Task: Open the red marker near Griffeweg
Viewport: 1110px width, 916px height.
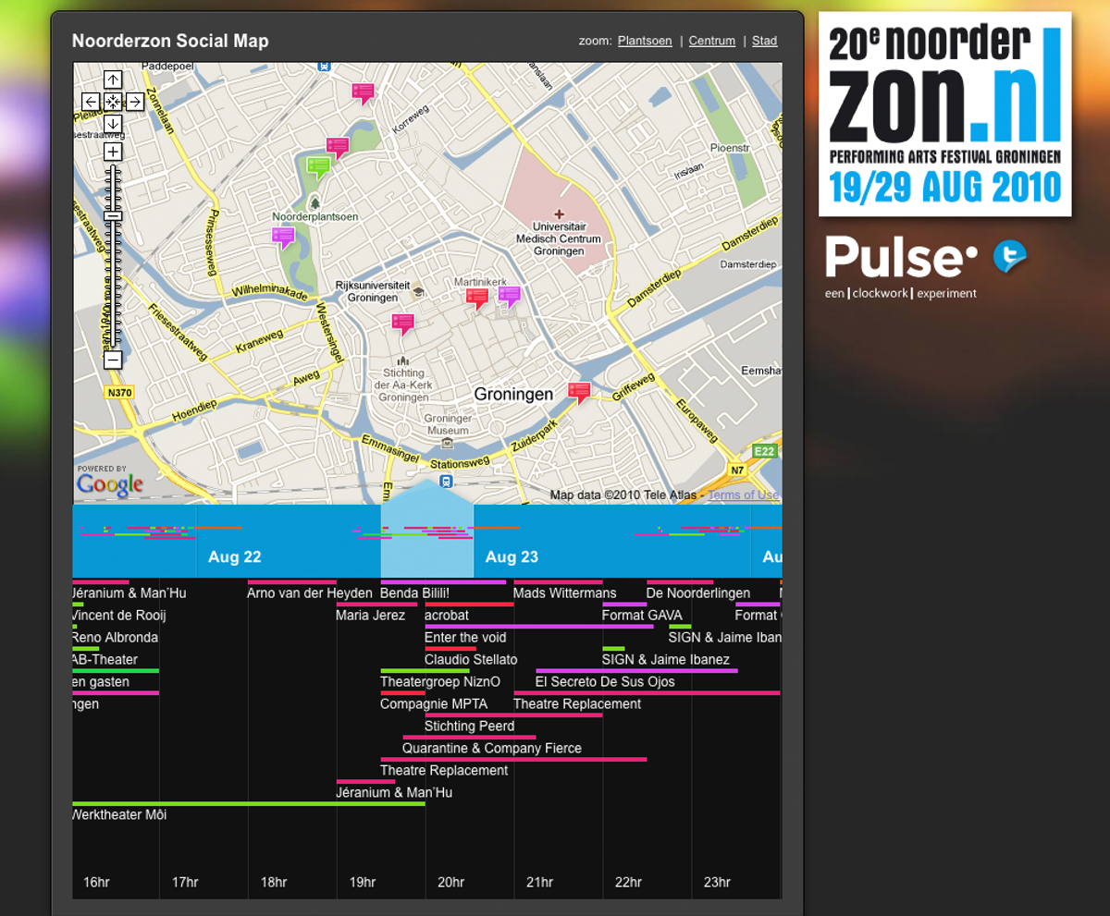Action: (579, 392)
